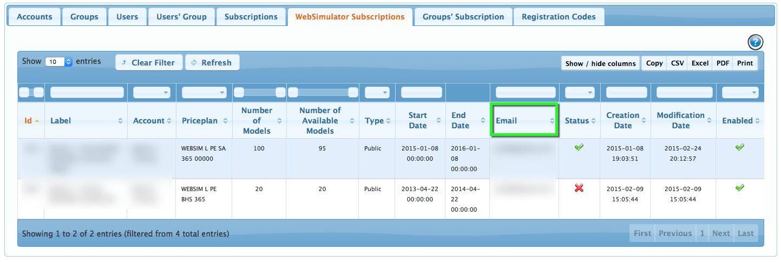Click red X Status icon in WEBSIM L PE BHS row
Screen dimensions: 781x262
coord(579,188)
